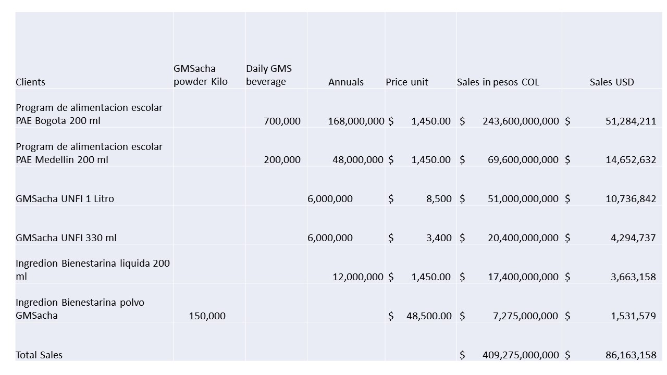Select the GMSacha powder Kilo header
The image size is (667, 375).
[x=201, y=75]
